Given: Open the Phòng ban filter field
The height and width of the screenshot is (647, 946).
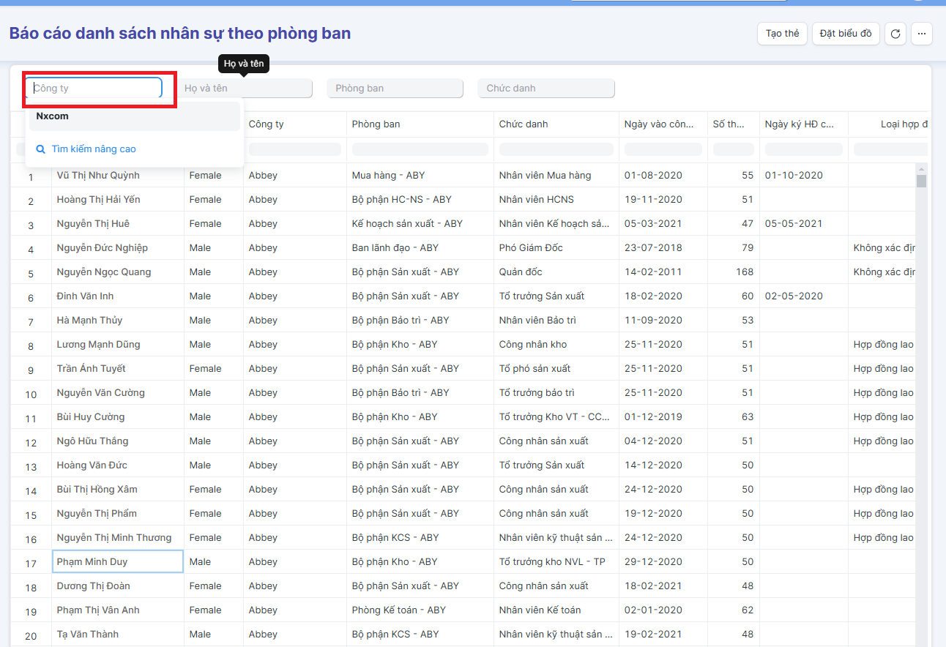Looking at the screenshot, I should 395,89.
